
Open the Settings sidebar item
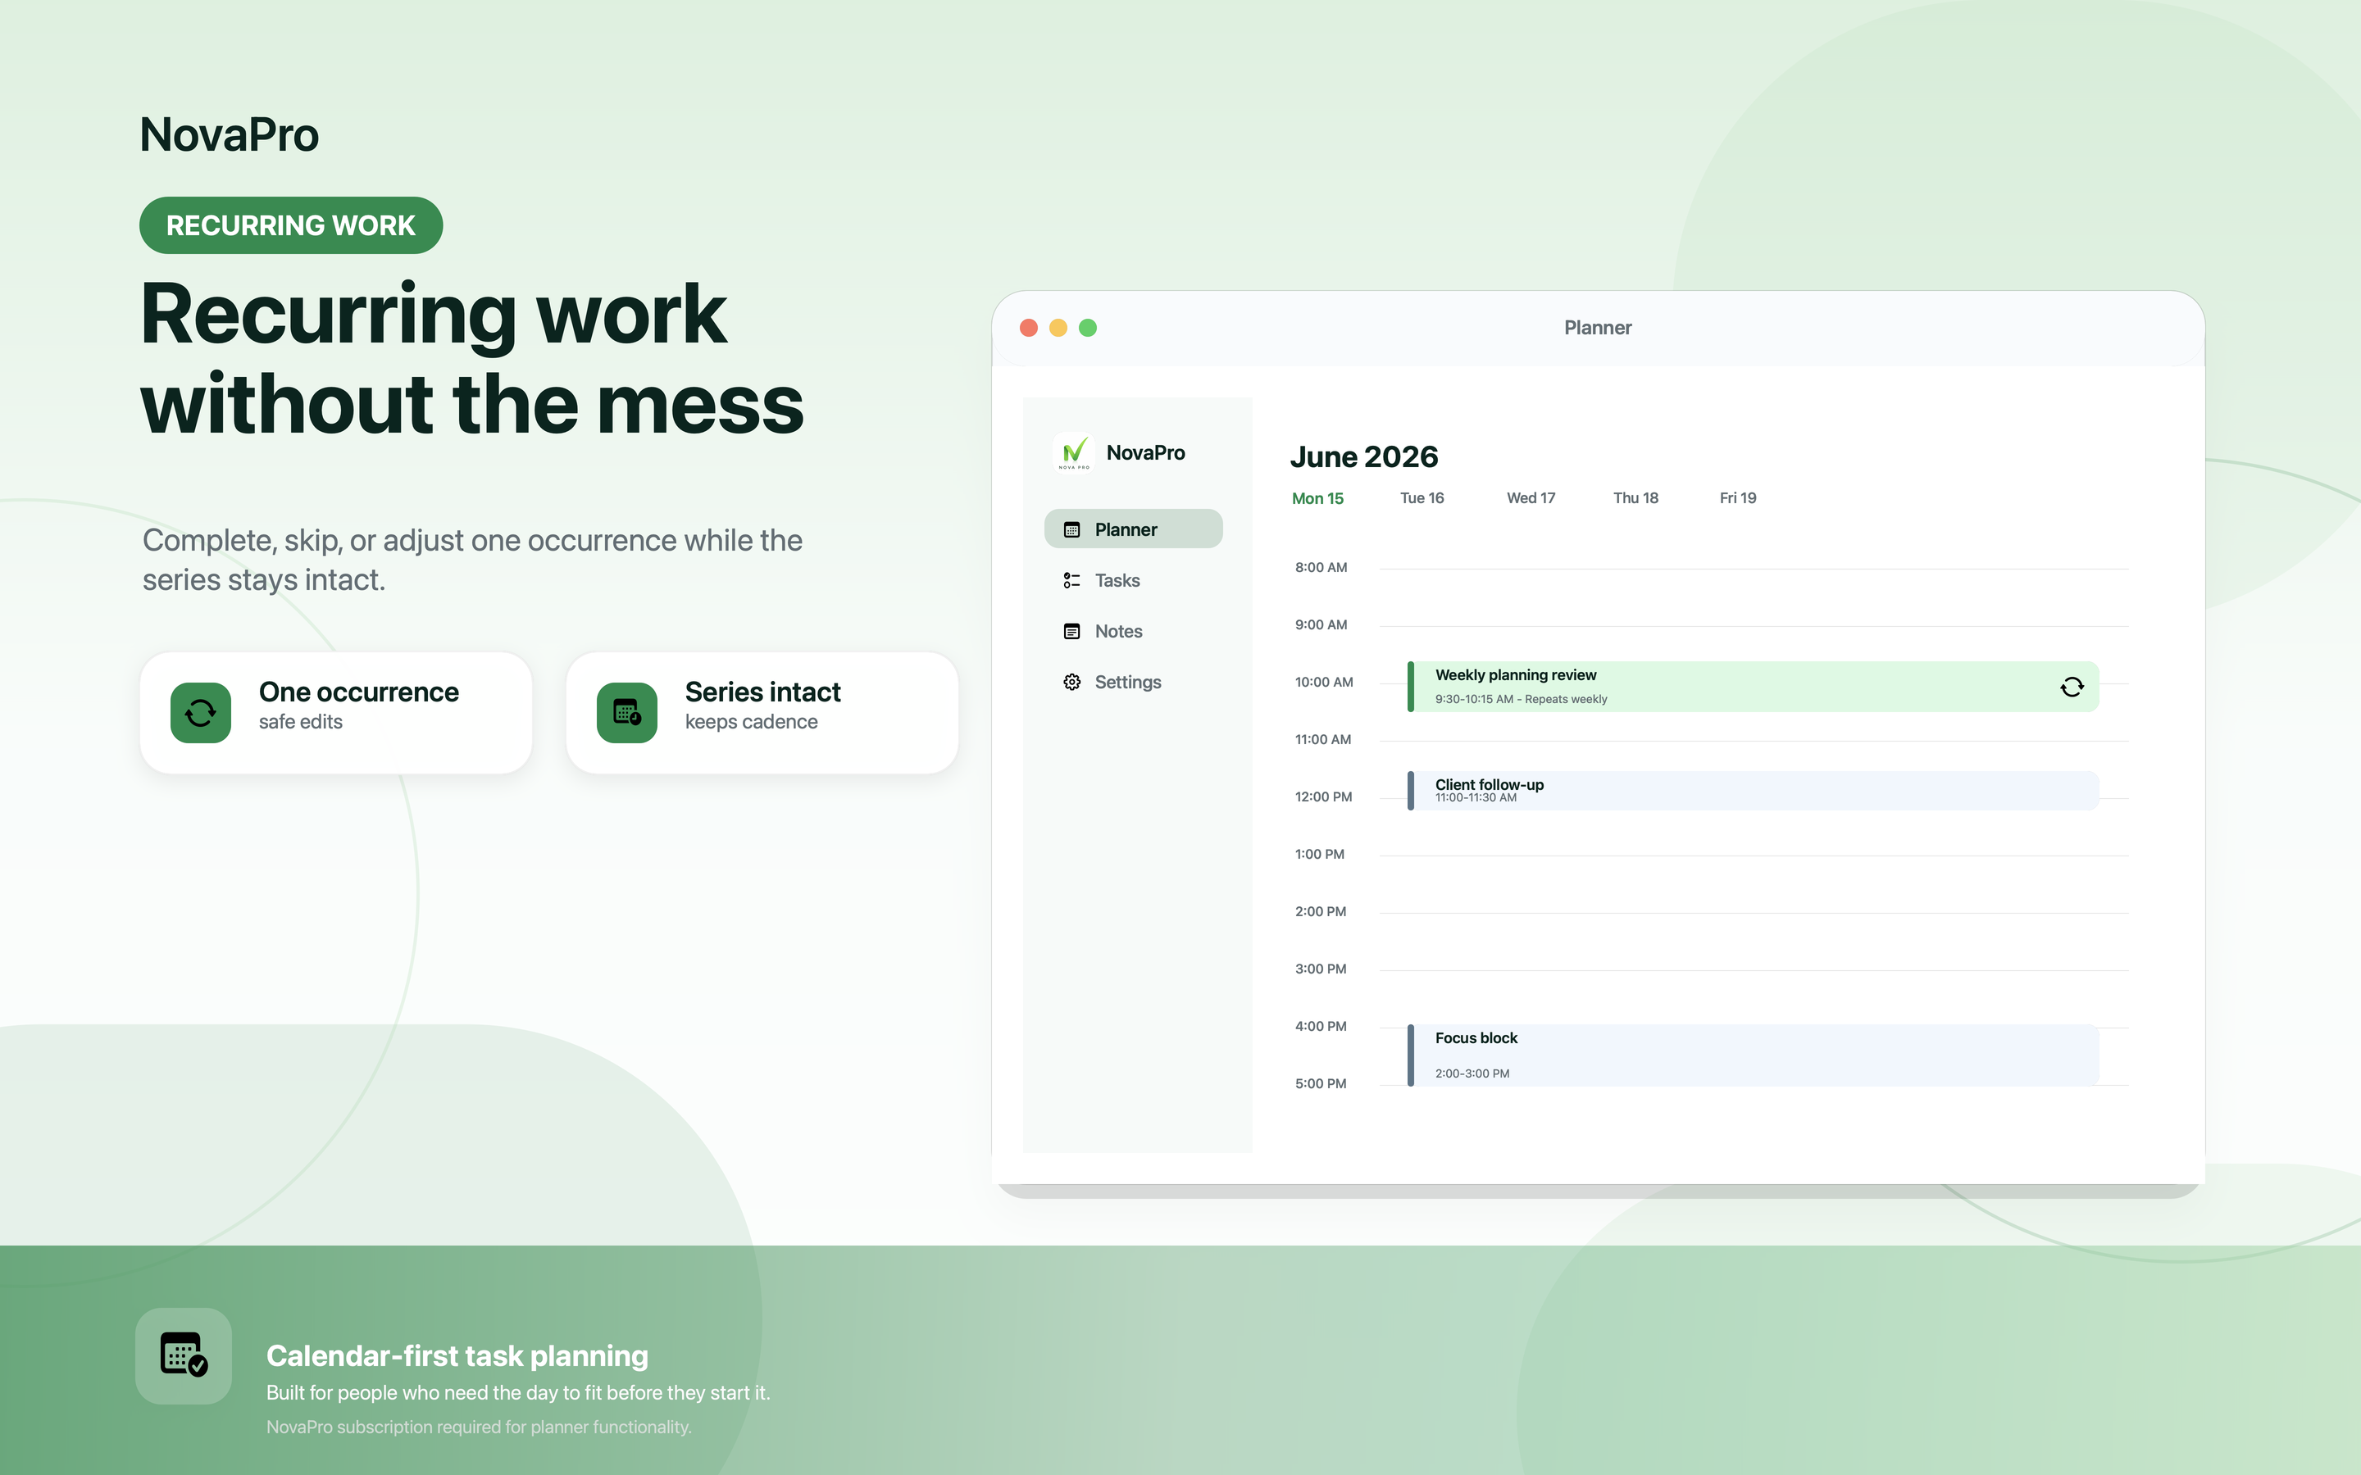click(1133, 682)
